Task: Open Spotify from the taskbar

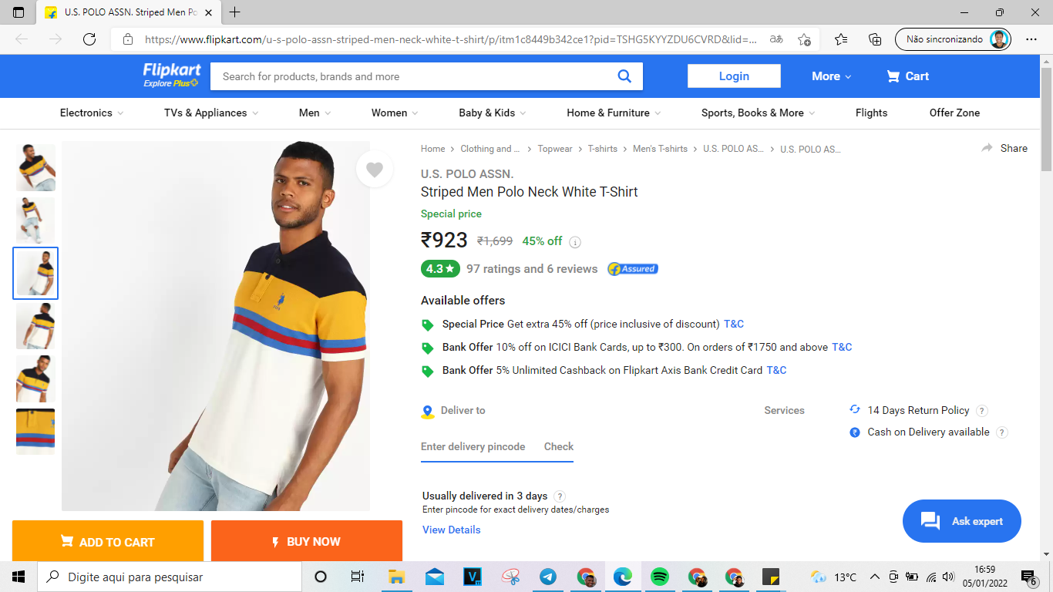Action: pos(659,577)
